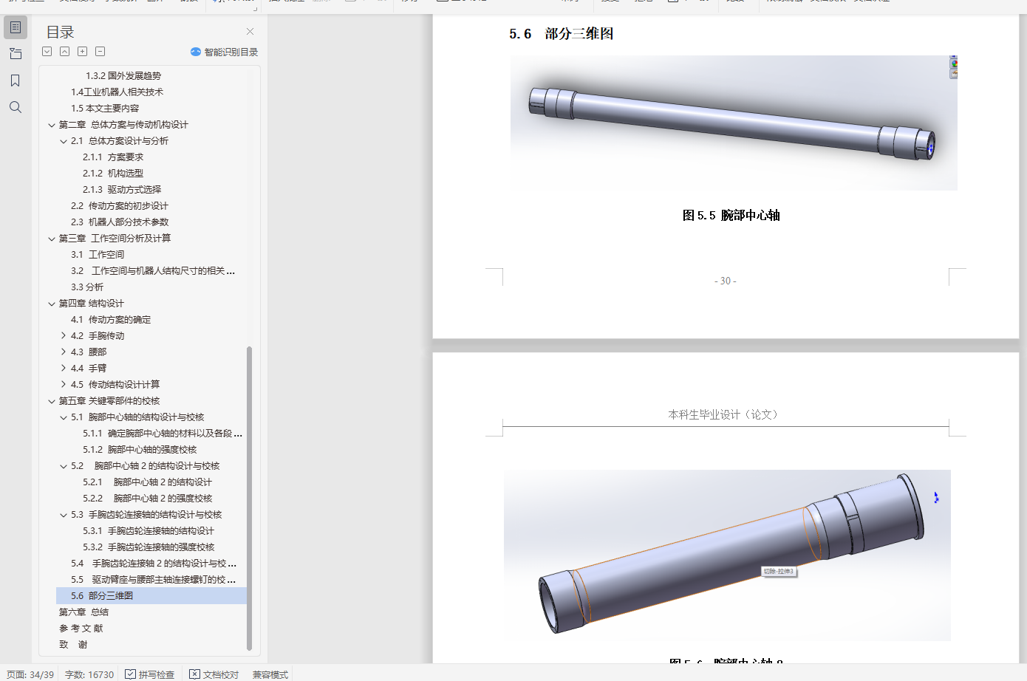Image resolution: width=1027 pixels, height=681 pixels.
Task: Jump to 致 谢 entry
Action: 73,645
